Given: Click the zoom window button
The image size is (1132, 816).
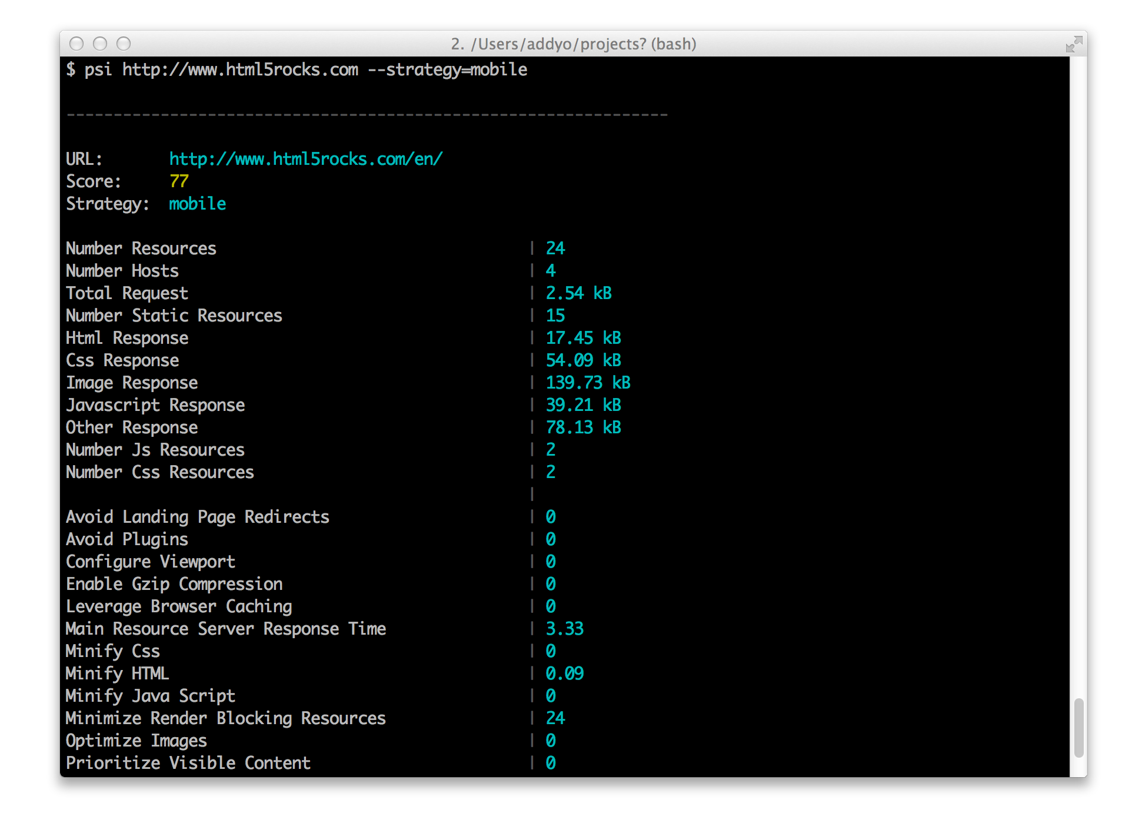Looking at the screenshot, I should (124, 44).
